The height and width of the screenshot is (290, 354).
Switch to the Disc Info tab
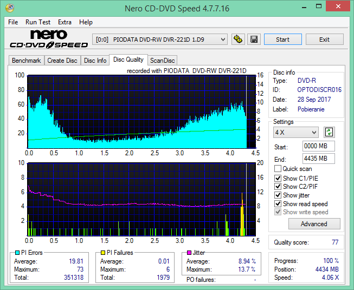(x=95, y=61)
